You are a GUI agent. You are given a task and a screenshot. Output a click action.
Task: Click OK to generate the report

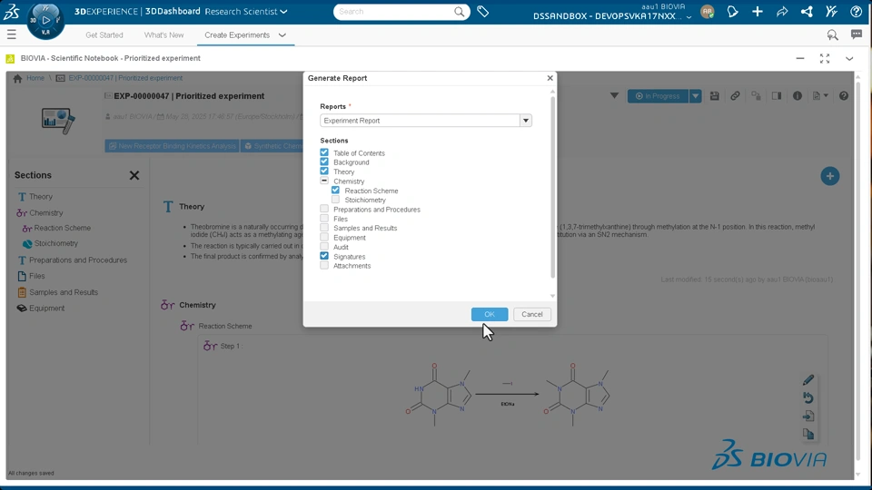[x=490, y=315]
